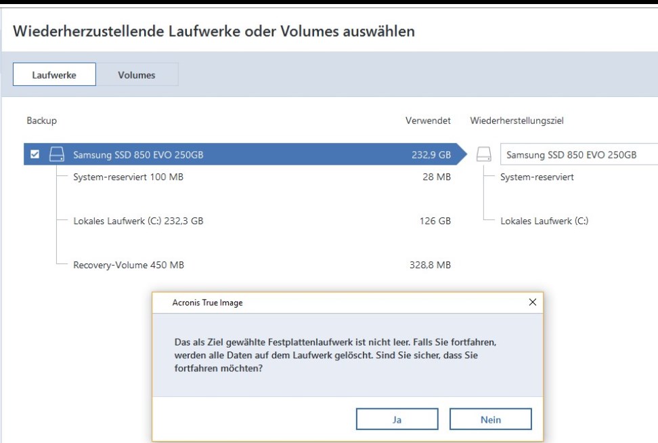Screen dimensions: 658x443
Task: Click the Verwendet column header
Action: [x=428, y=121]
